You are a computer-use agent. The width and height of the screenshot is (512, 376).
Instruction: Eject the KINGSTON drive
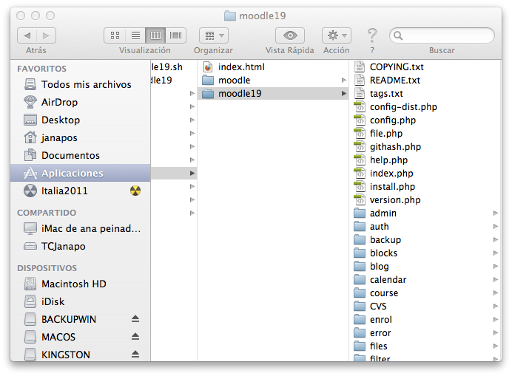point(135,355)
